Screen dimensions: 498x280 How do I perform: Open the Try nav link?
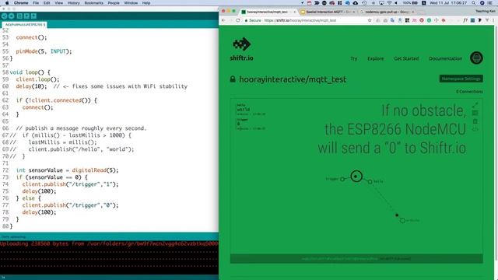pyautogui.click(x=354, y=59)
